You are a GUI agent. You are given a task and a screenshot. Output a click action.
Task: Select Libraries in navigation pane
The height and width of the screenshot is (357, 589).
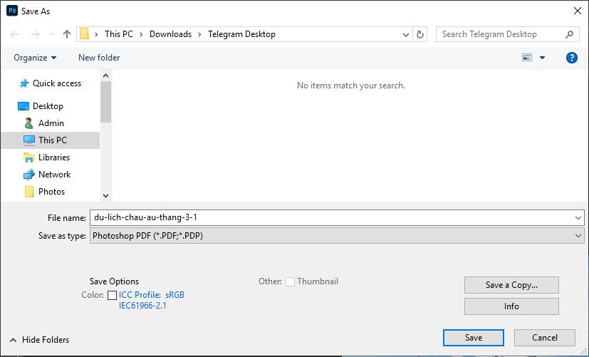[54, 157]
